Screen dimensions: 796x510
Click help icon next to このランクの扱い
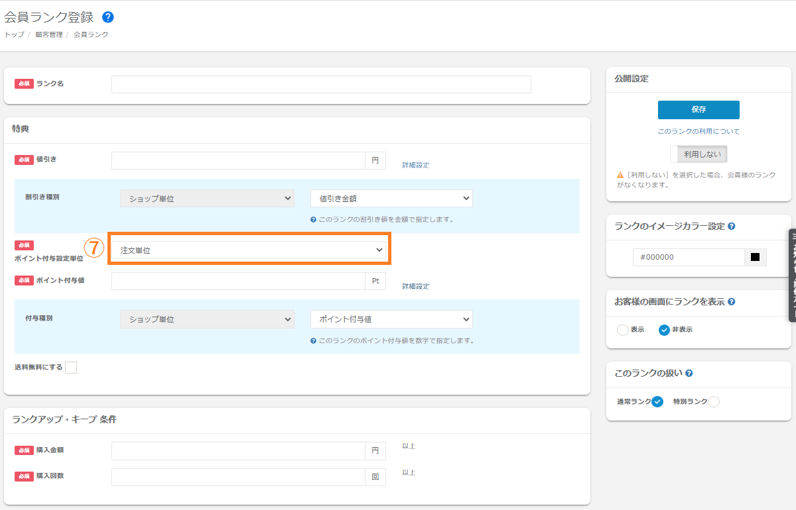click(689, 374)
